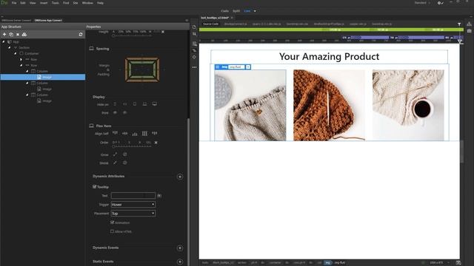Refresh the App Structure tree
Viewport: 474px width, 266px height.
(x=81, y=35)
